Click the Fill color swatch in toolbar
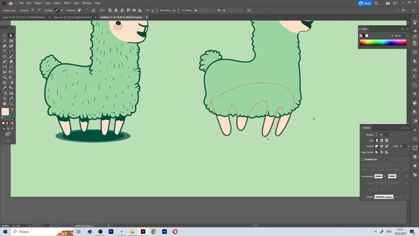 [x=5, y=111]
